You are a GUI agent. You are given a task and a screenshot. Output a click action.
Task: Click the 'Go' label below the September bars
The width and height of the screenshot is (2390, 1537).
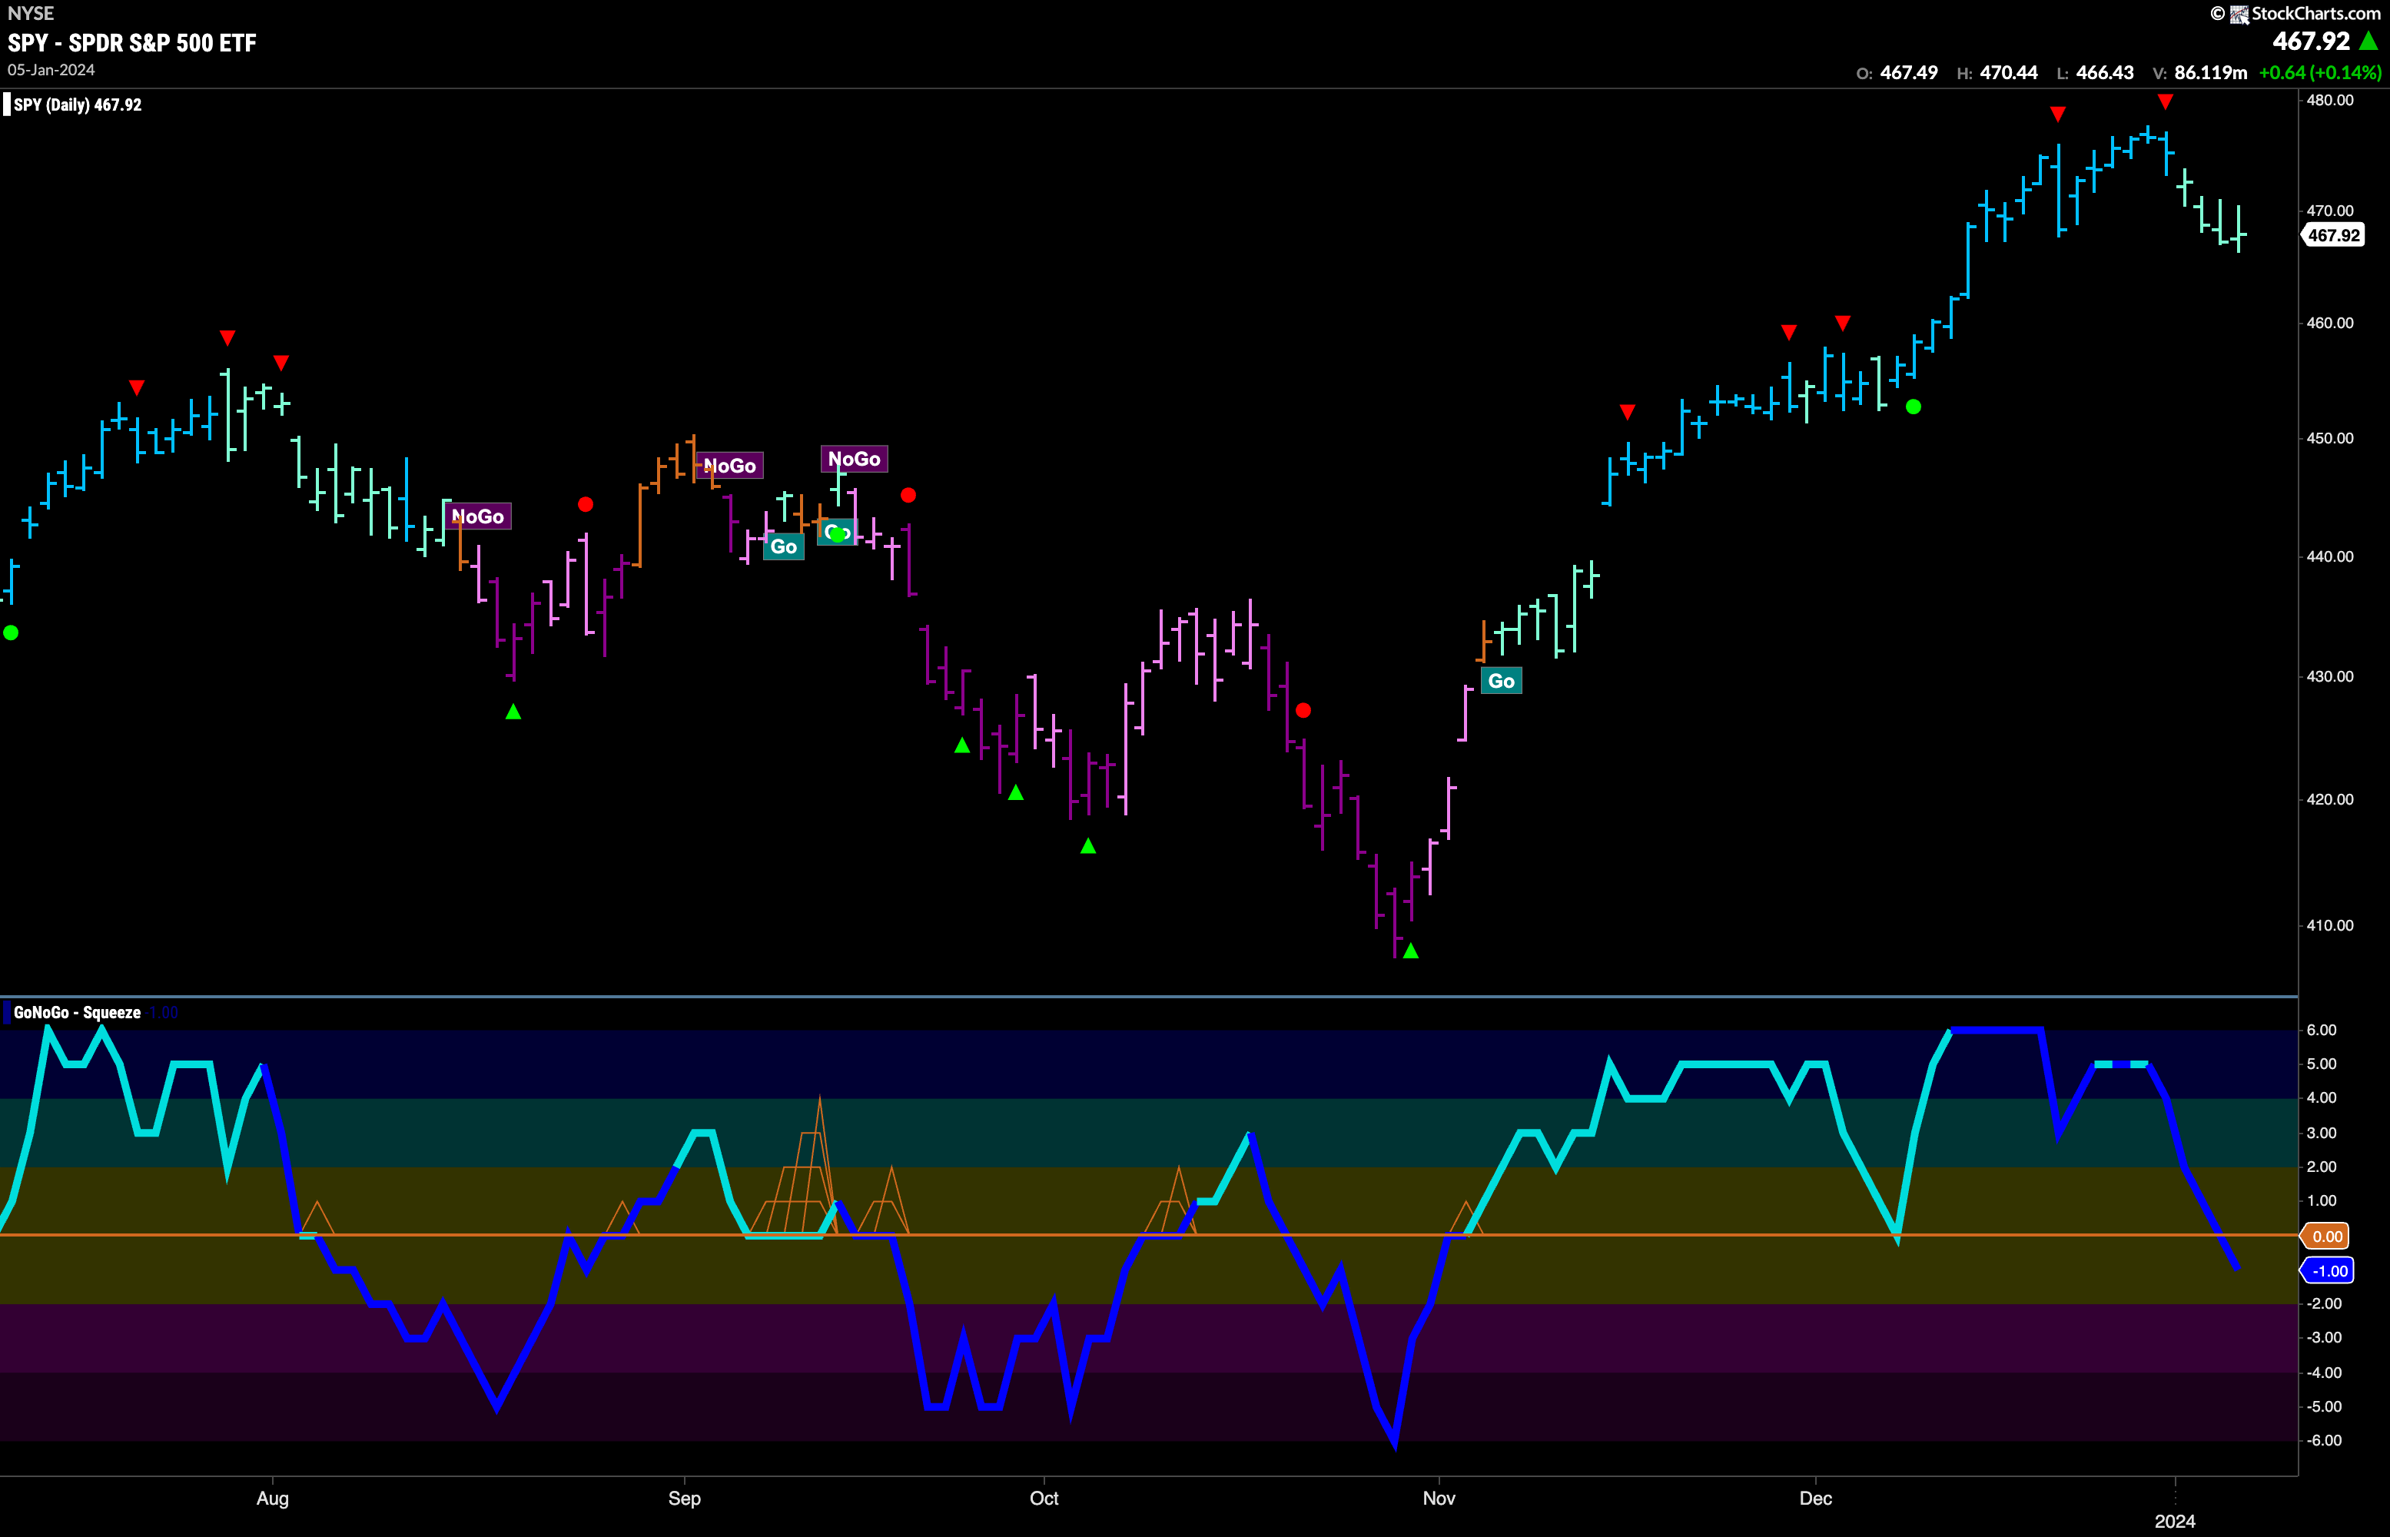click(783, 546)
